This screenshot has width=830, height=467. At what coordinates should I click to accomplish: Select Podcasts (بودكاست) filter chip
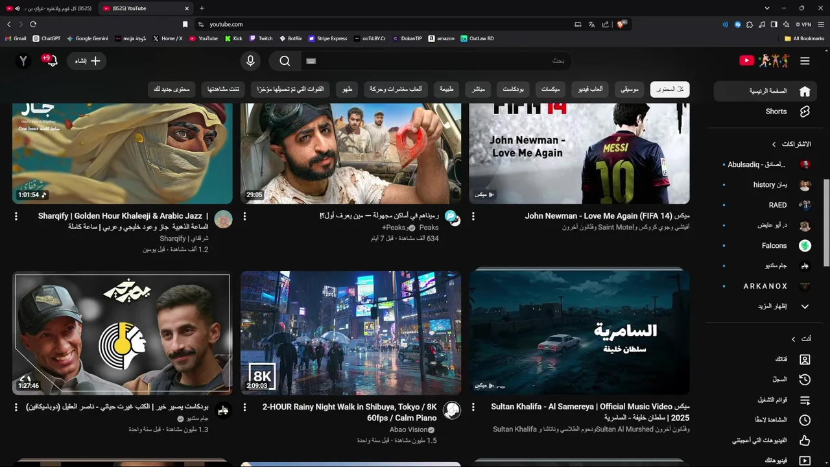[x=513, y=89]
